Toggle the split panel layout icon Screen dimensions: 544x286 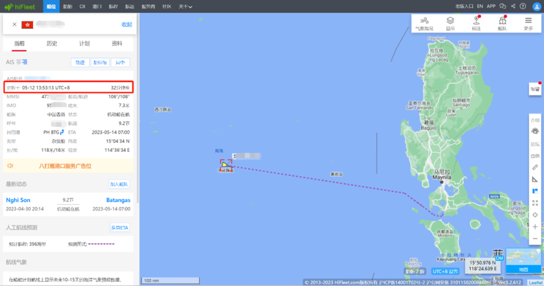click(535, 191)
